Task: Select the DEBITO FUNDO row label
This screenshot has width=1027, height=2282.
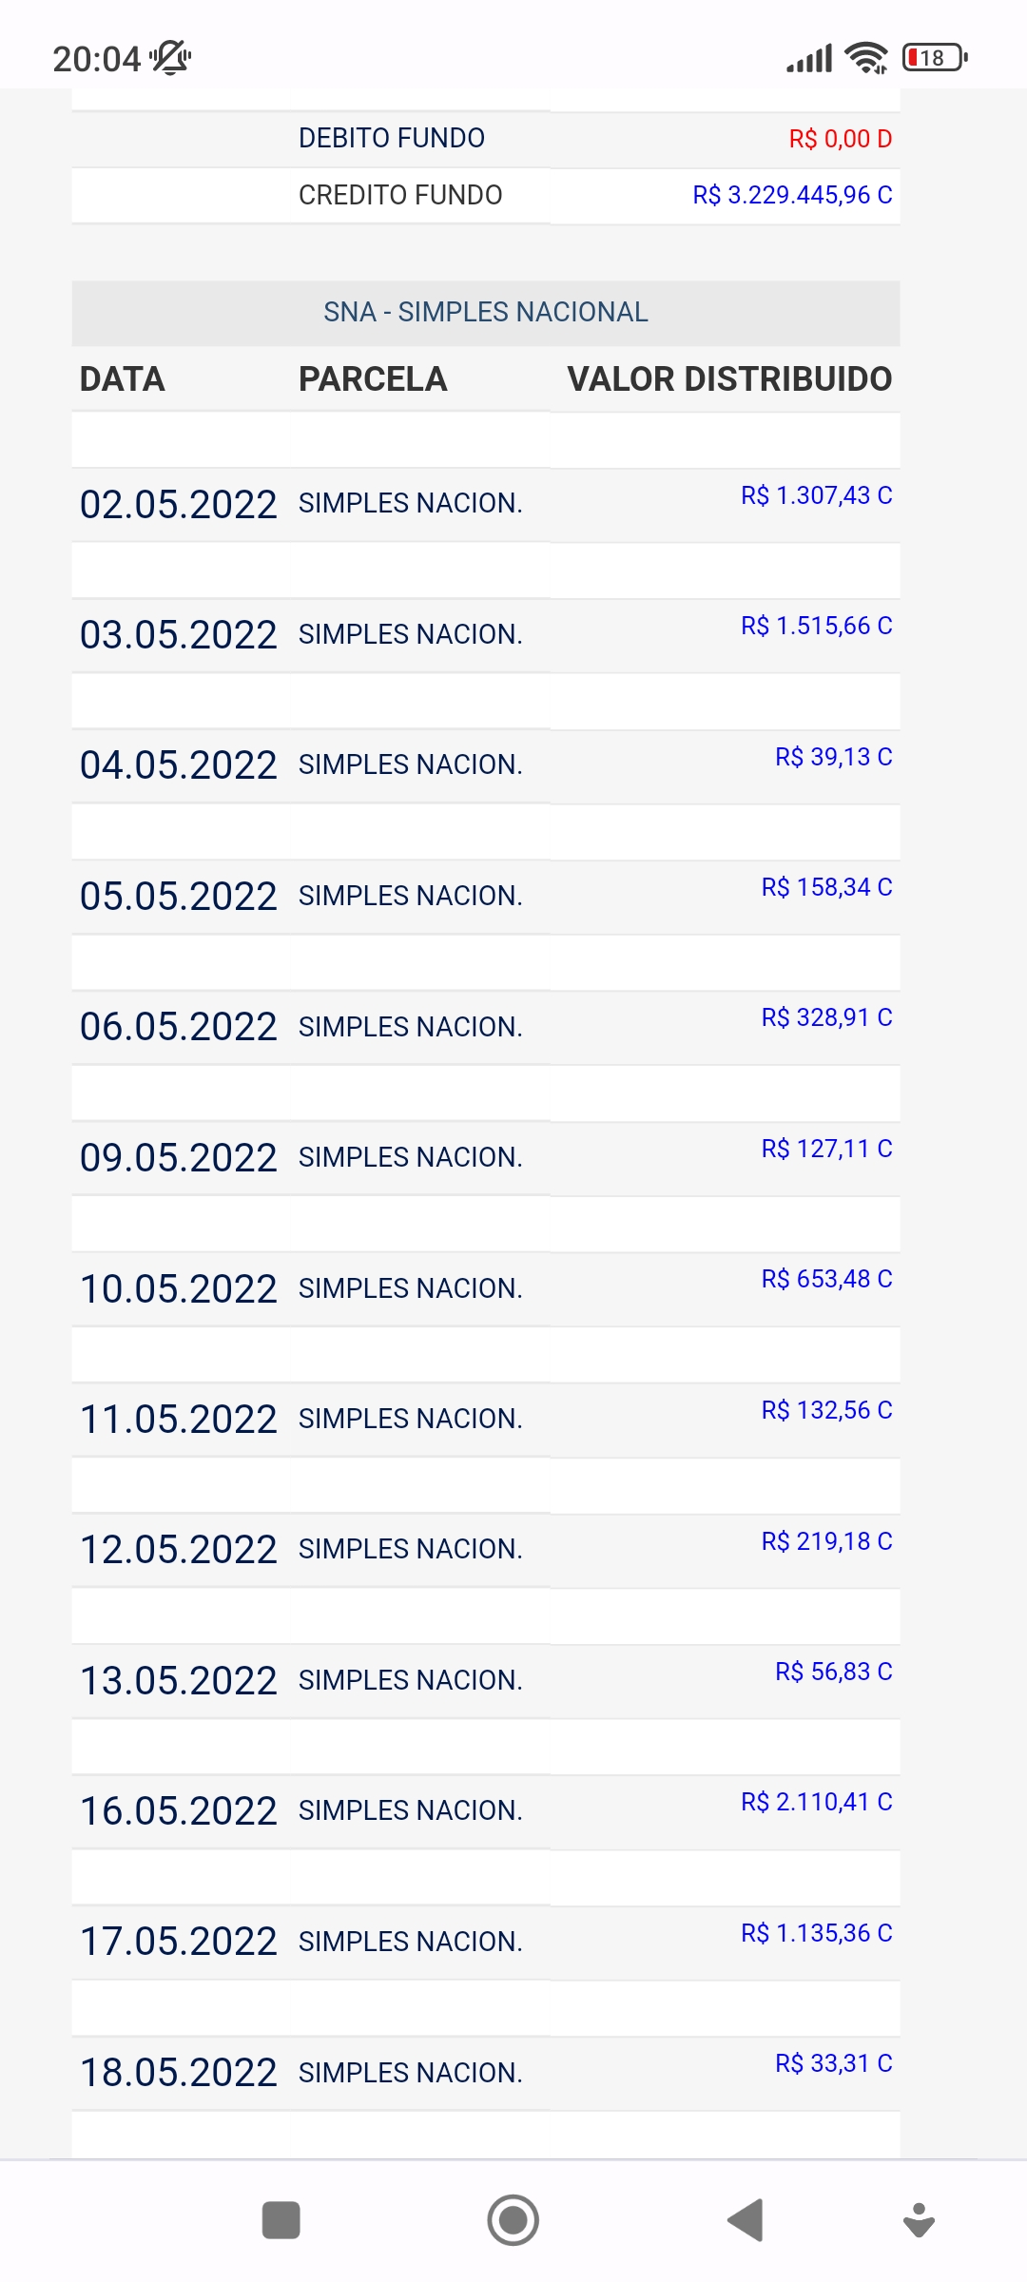Action: [392, 139]
